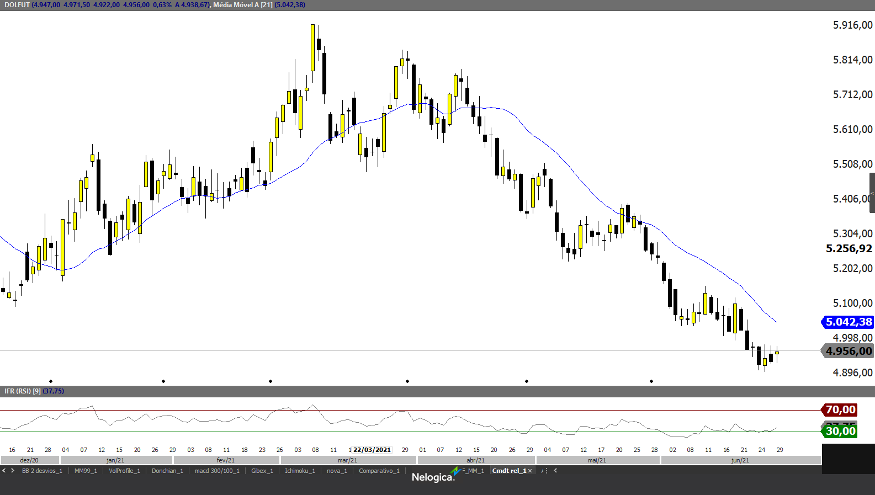
Task: Click the collapse arrow right of the tab menu
Action: (x=555, y=471)
